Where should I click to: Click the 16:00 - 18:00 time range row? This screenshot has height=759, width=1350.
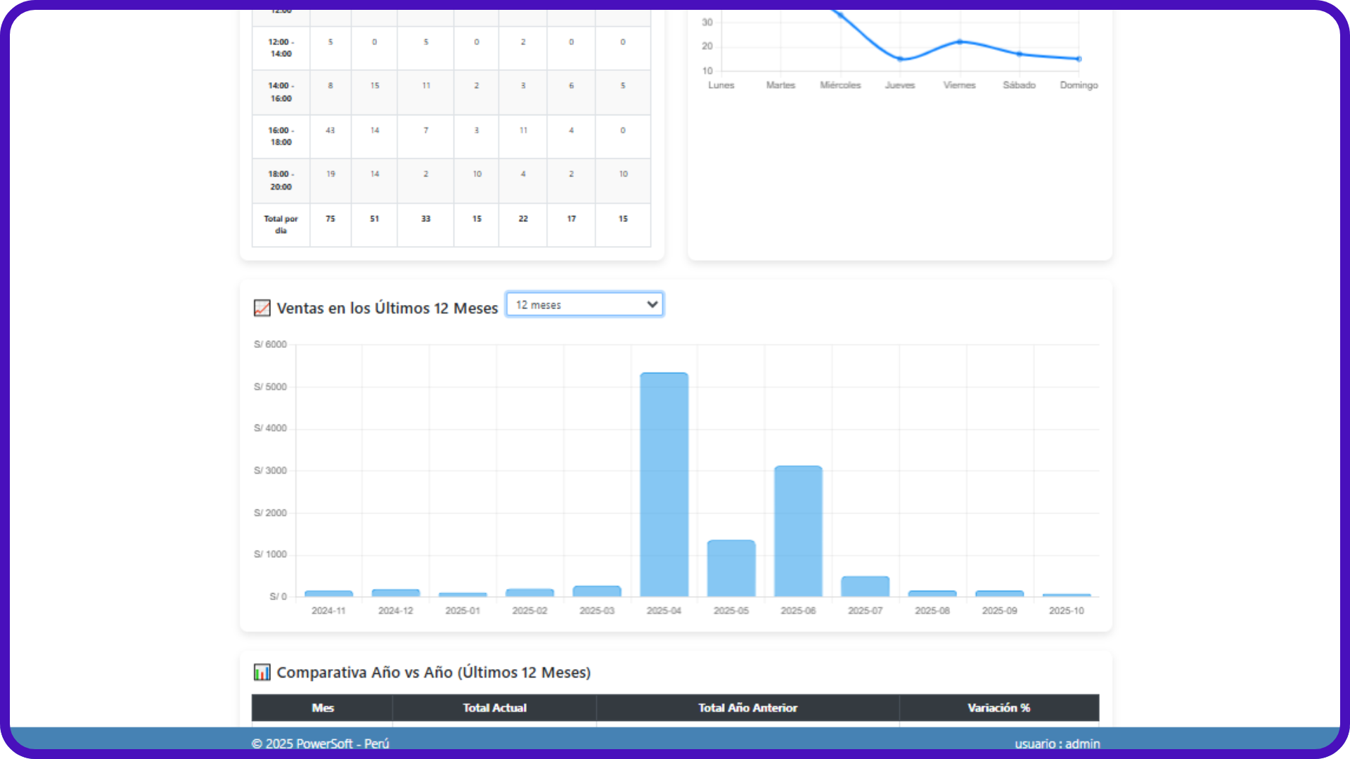pos(281,136)
